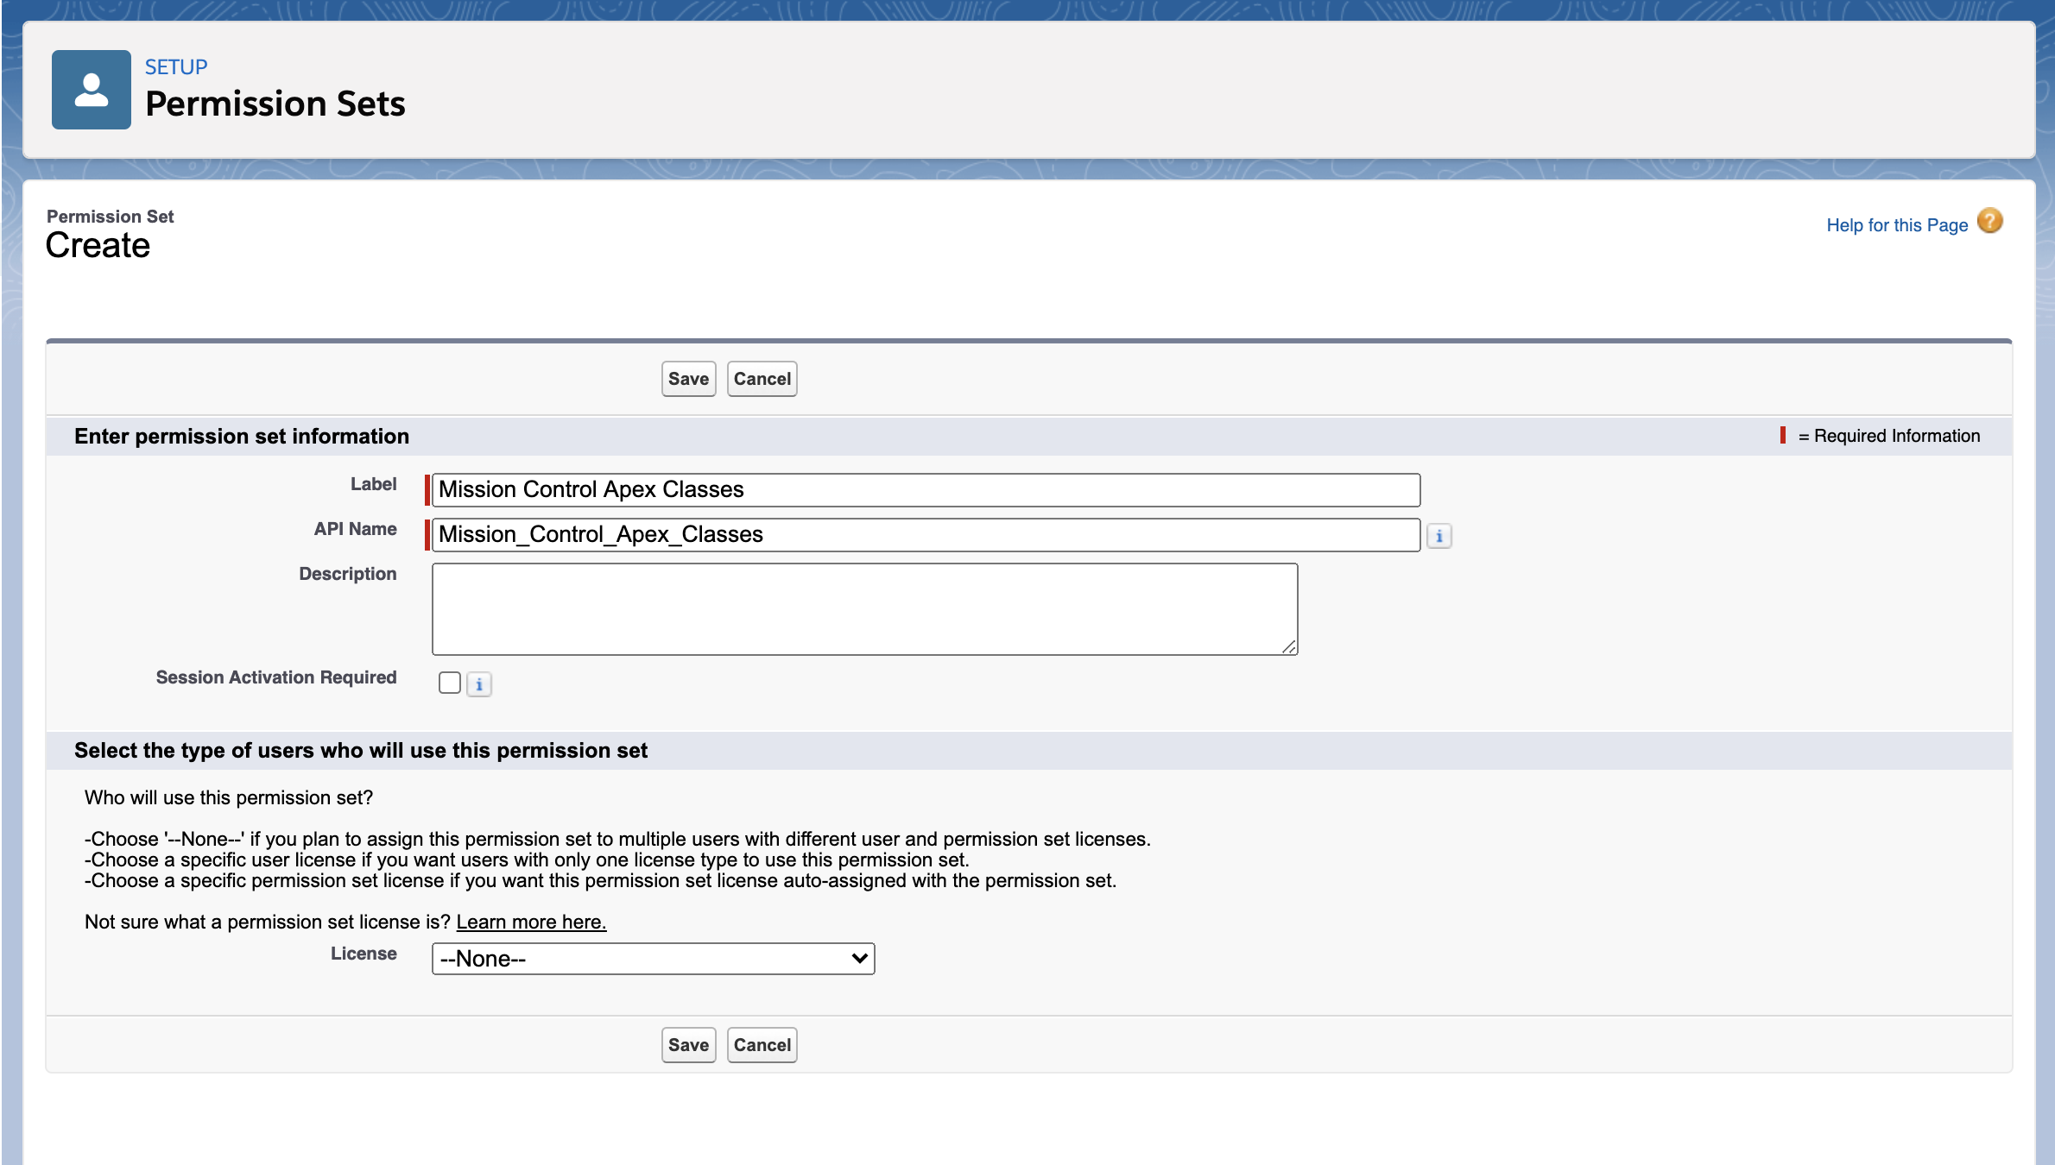The width and height of the screenshot is (2055, 1165).
Task: Enable the Session Activation Required checkbox
Action: [449, 682]
